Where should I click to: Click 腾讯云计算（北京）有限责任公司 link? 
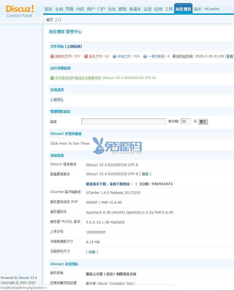111,274
